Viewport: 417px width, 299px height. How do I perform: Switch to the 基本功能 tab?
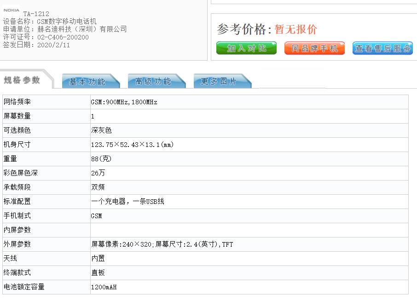tap(87, 82)
